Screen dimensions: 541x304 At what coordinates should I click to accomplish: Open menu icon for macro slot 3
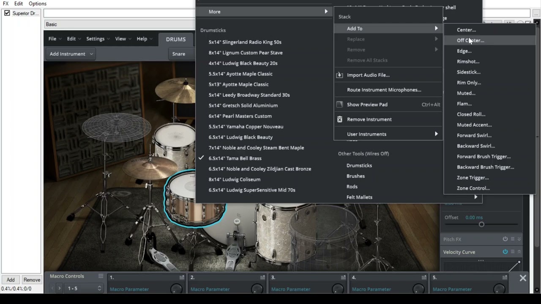(343, 277)
